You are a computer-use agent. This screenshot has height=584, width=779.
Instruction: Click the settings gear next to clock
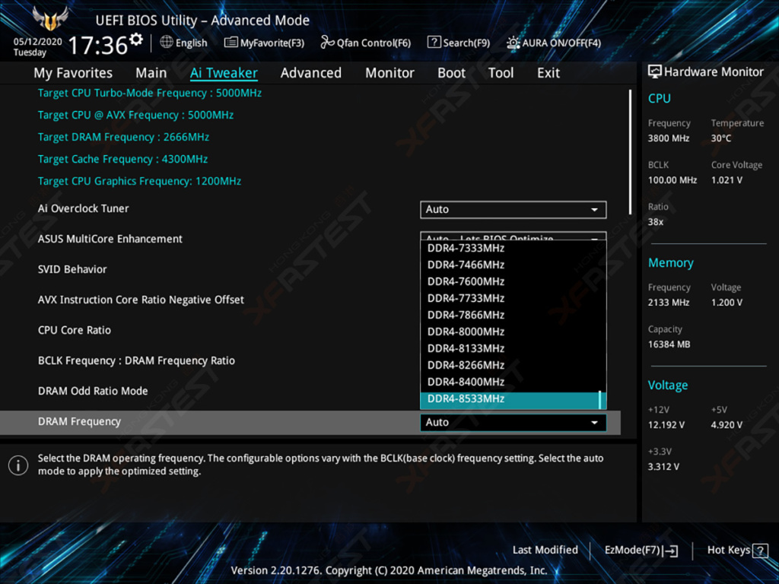coord(135,39)
